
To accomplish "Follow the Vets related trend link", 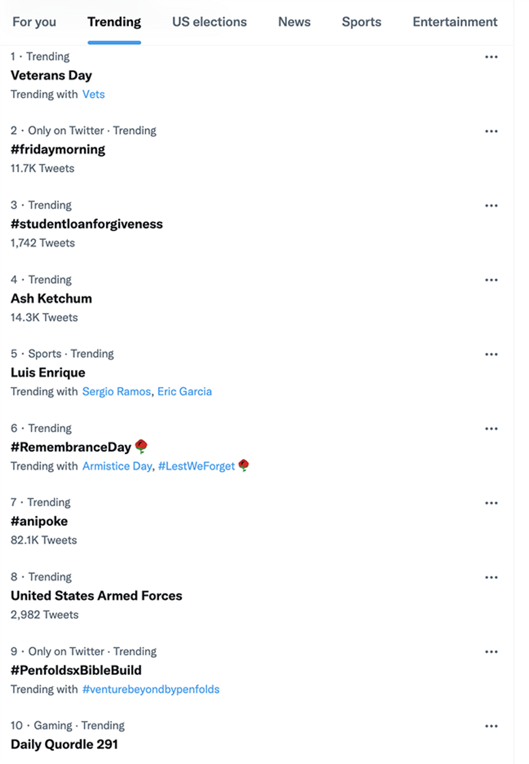I will coord(93,95).
